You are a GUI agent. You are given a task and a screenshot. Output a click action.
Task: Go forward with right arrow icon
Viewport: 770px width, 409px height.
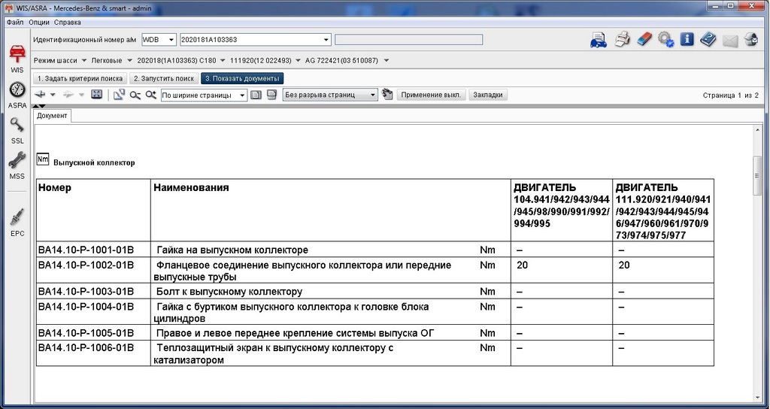(x=68, y=95)
